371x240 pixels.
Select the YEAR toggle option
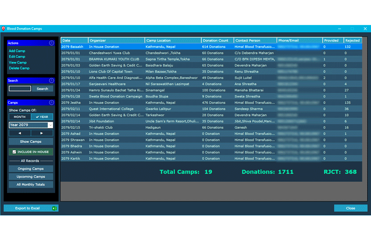click(42, 117)
